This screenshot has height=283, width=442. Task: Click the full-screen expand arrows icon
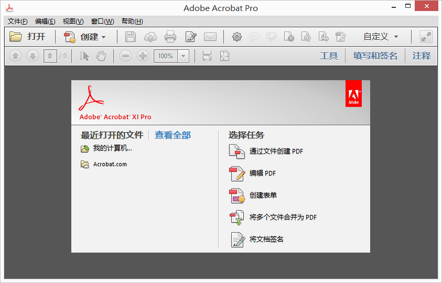coord(426,37)
